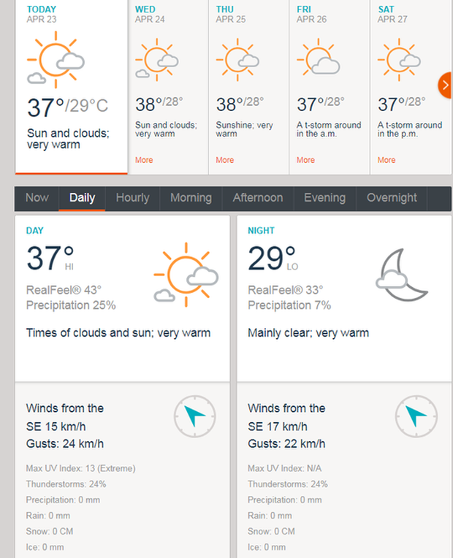Click Thursday's sunshine forecast icon
The width and height of the screenshot is (453, 558).
(x=237, y=60)
